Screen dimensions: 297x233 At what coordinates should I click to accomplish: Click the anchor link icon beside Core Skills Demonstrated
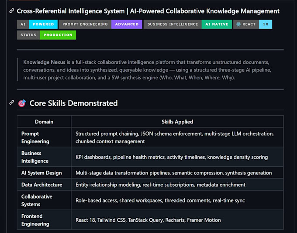point(12,103)
